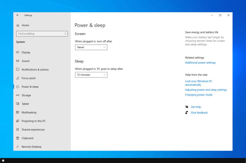Click the Give feedback person icon

coord(187,112)
